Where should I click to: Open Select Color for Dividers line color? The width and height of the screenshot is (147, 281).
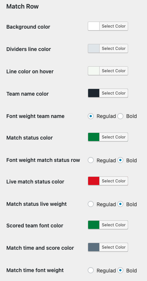coord(114,48)
